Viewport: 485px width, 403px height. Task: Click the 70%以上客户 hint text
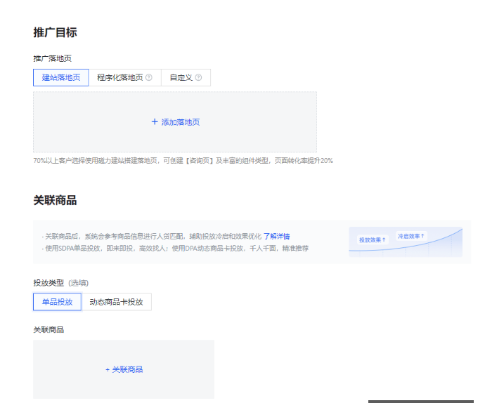(x=183, y=161)
